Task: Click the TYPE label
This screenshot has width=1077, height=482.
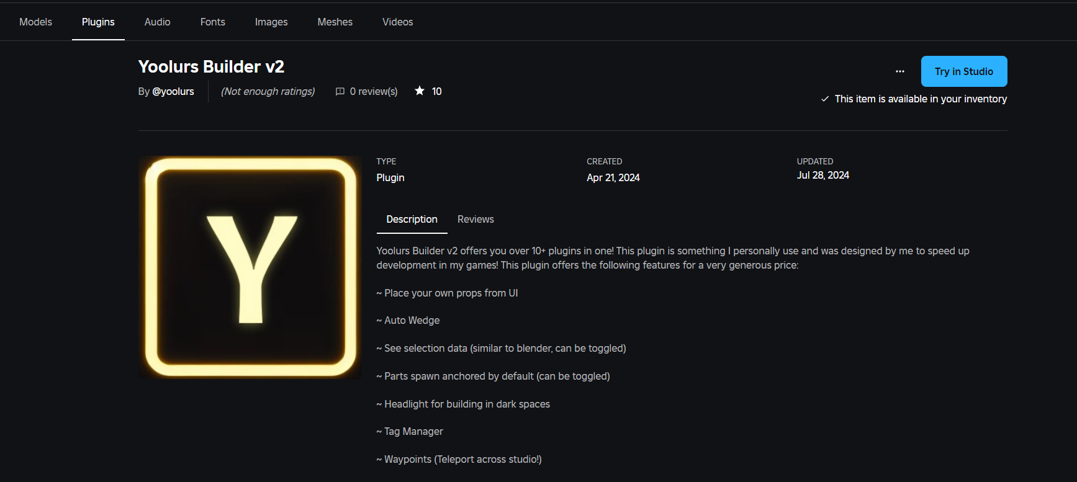Action: click(x=386, y=161)
